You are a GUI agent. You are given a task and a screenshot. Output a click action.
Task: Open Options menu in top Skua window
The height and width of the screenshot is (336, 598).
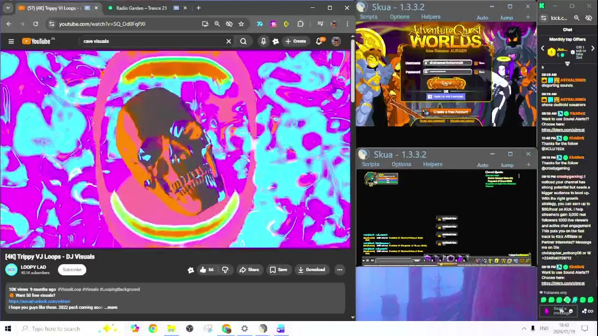[x=399, y=17]
